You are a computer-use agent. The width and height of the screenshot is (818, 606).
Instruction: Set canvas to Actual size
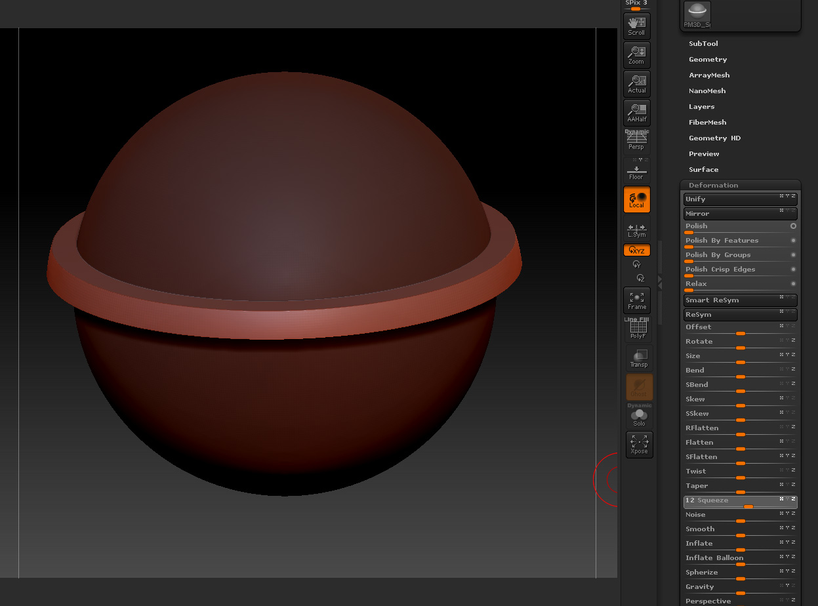pos(636,84)
